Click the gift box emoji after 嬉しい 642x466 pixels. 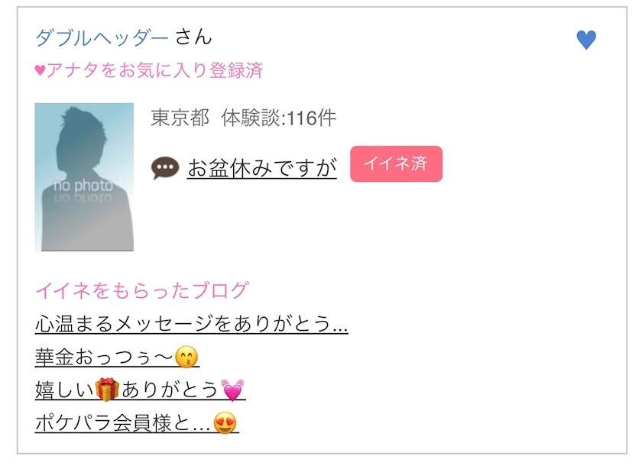pos(107,390)
